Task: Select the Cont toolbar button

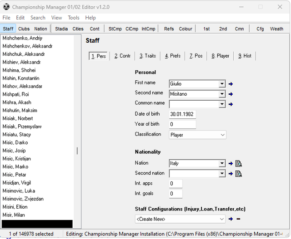Action: [95, 29]
